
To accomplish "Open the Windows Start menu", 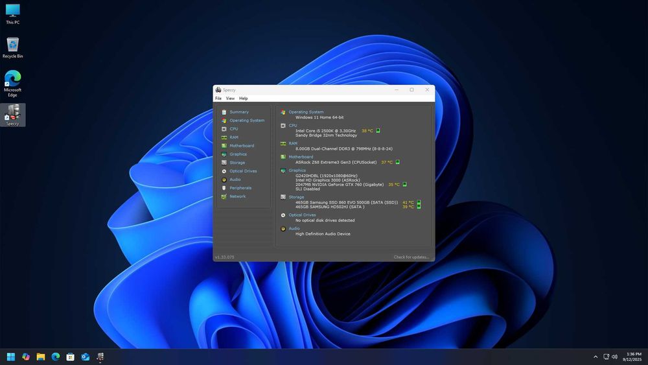I will [11, 357].
